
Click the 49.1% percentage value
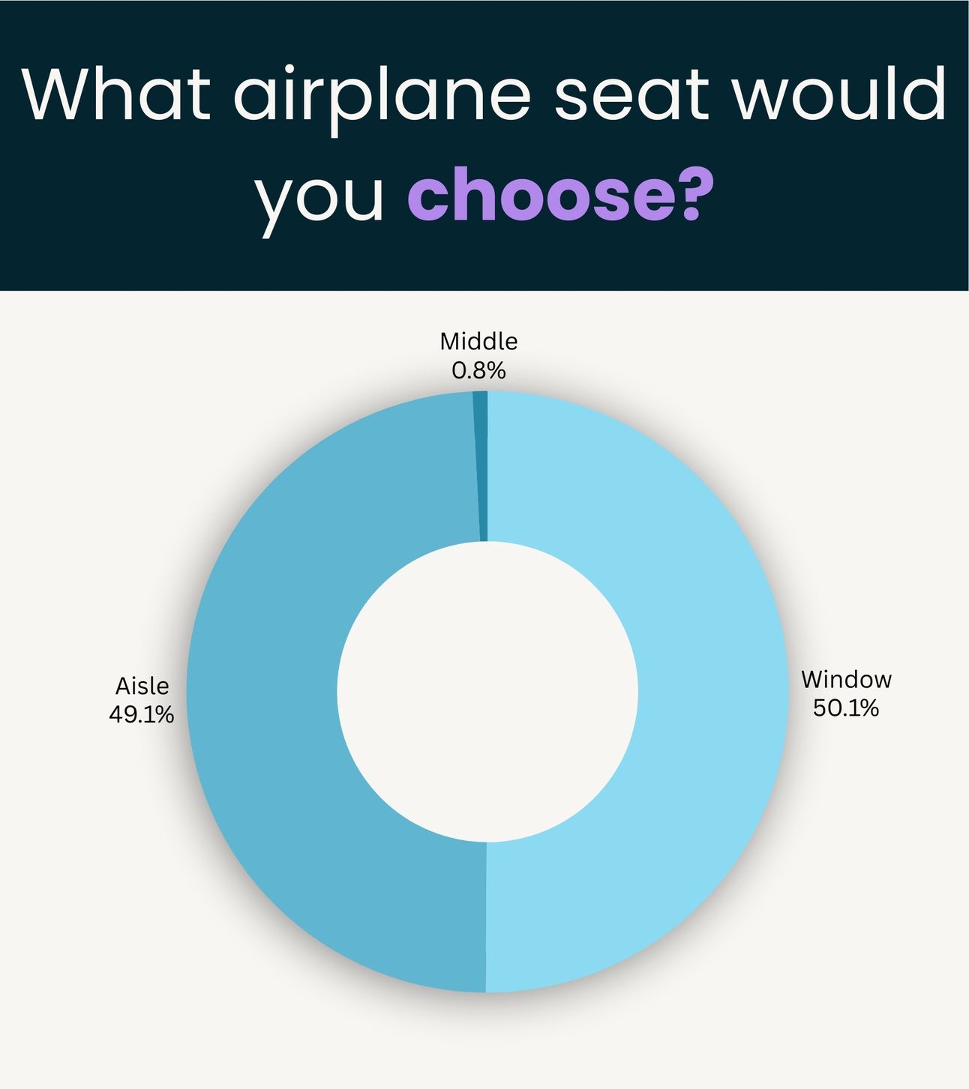[x=142, y=714]
